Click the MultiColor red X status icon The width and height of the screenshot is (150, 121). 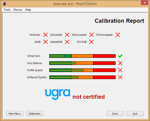click(45, 35)
